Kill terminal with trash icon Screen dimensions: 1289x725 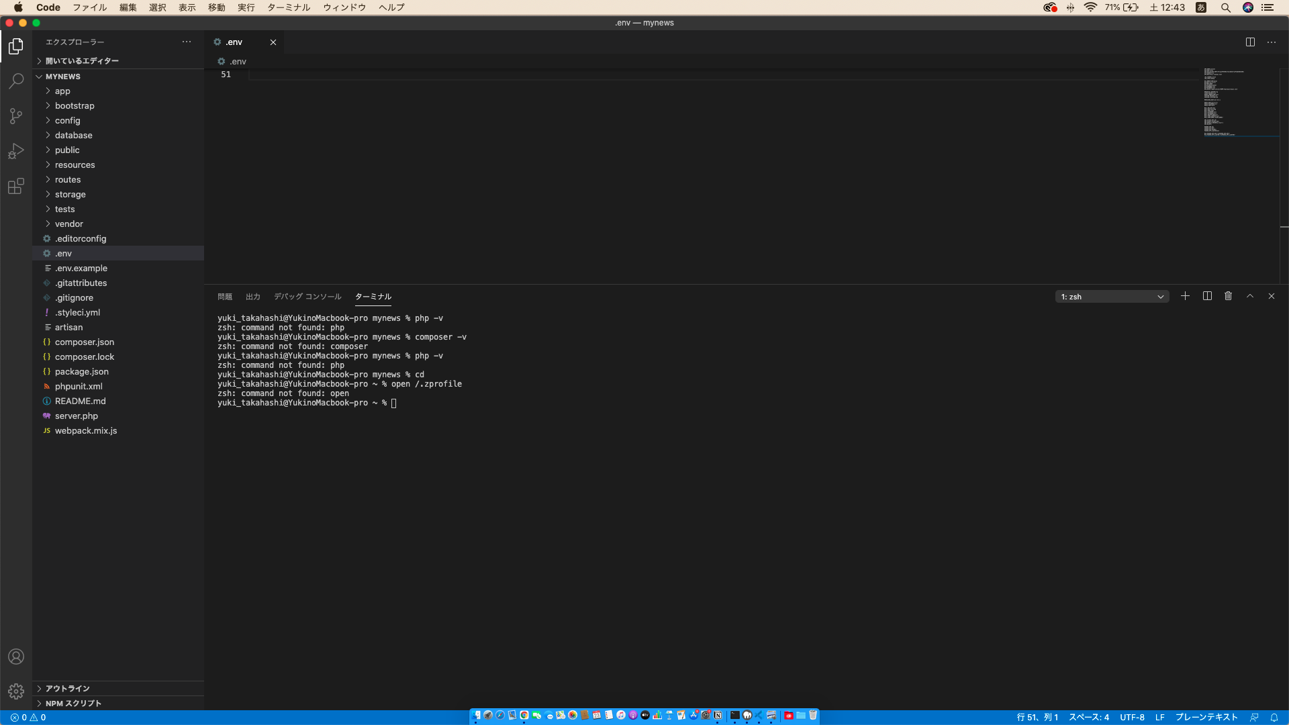coord(1228,296)
